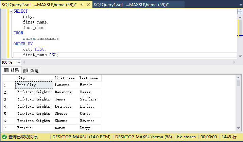Click the DESC keyword in editor
243x142 pixels.
[x=39, y=49]
